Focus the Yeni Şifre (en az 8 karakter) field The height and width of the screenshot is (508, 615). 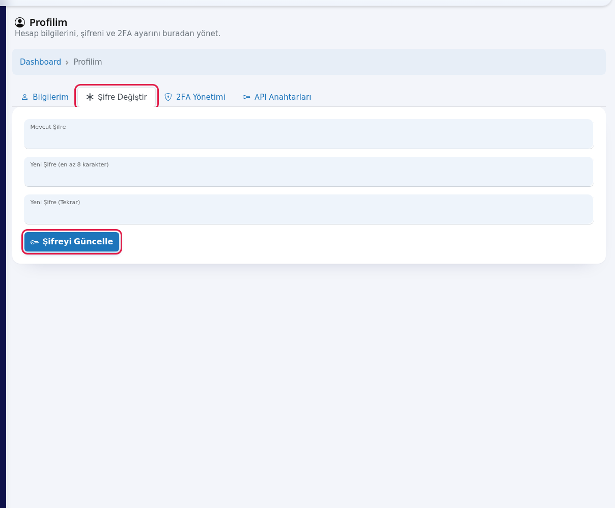(x=309, y=172)
